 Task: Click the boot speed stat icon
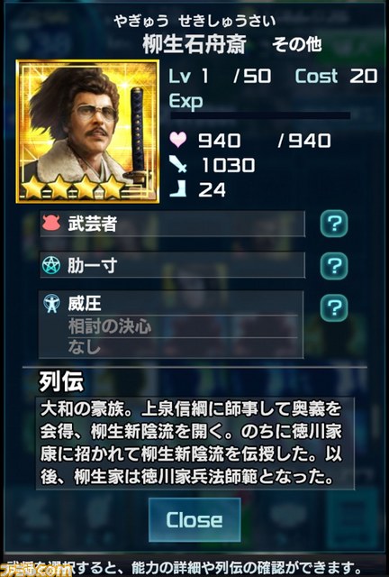coord(178,188)
